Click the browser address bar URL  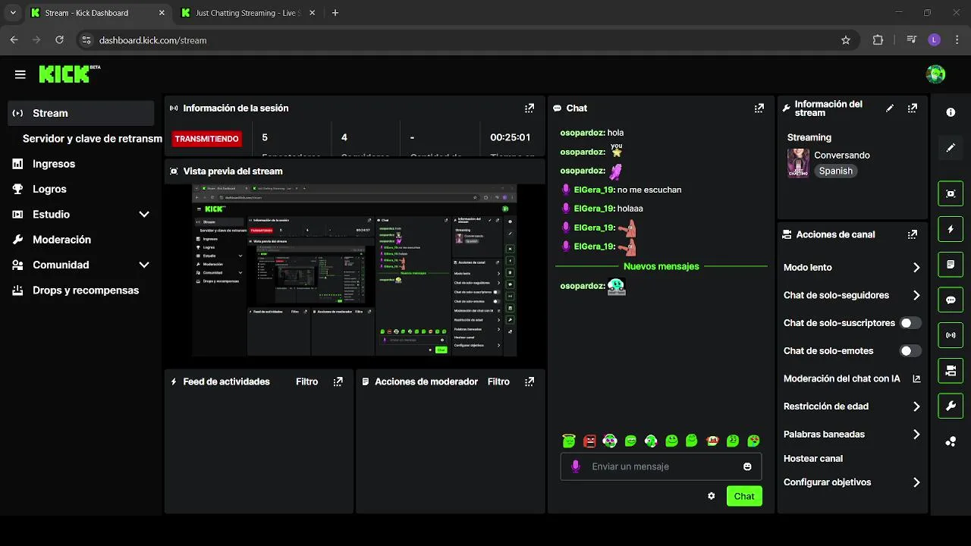coord(153,40)
